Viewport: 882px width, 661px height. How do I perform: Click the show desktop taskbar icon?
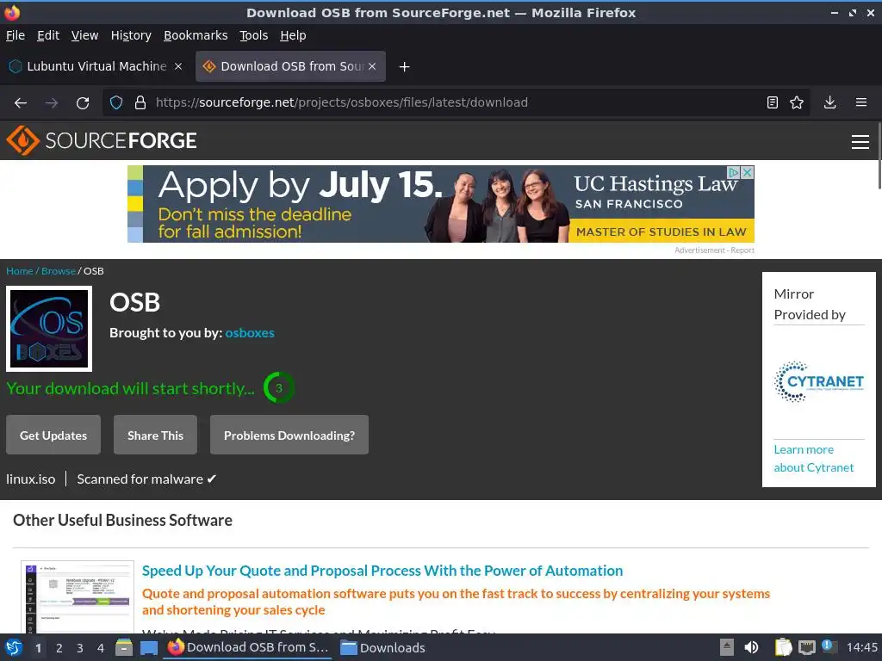tap(148, 647)
